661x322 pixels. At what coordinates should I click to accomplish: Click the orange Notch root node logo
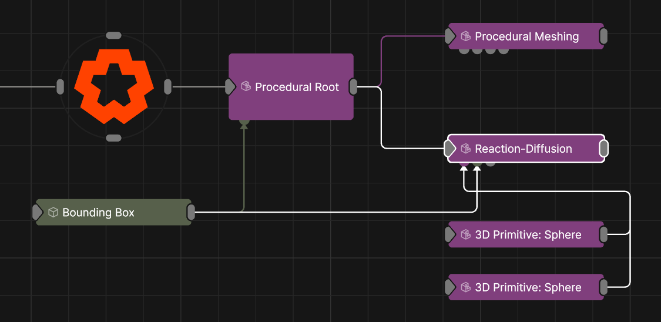[111, 86]
